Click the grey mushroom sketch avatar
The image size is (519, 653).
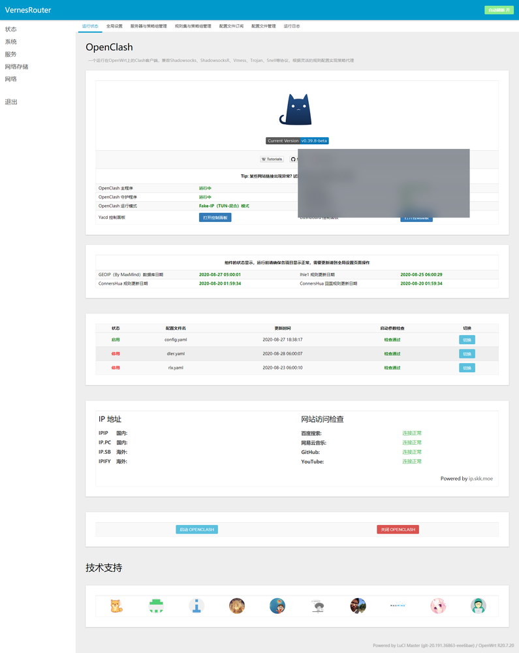pos(318,605)
